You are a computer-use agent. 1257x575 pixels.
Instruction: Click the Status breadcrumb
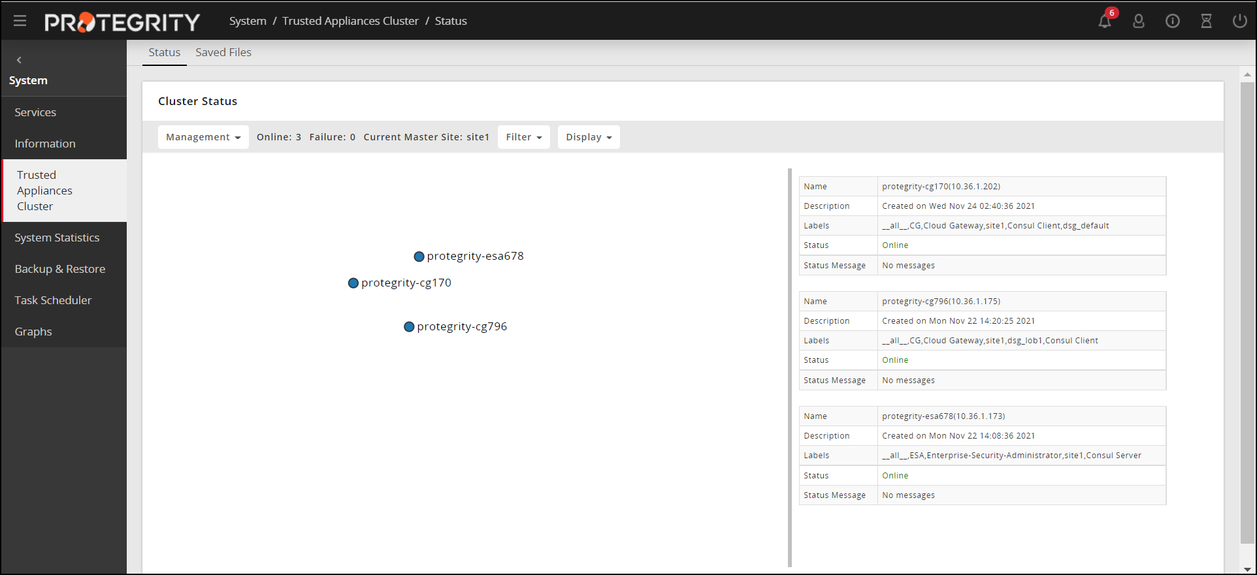[451, 21]
